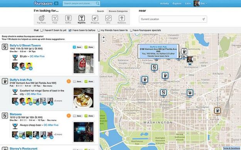Viewport: 241px width, 150px height.
Task: Mark Stetsons as Done
Action: pyautogui.click(x=89, y=116)
